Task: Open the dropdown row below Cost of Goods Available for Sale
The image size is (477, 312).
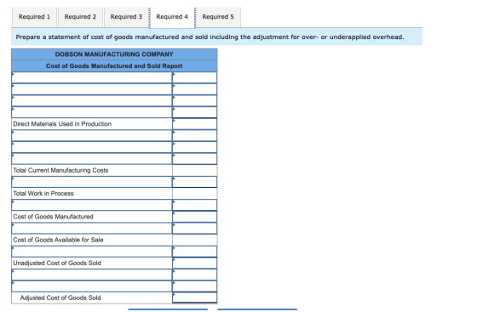Action: [92, 252]
